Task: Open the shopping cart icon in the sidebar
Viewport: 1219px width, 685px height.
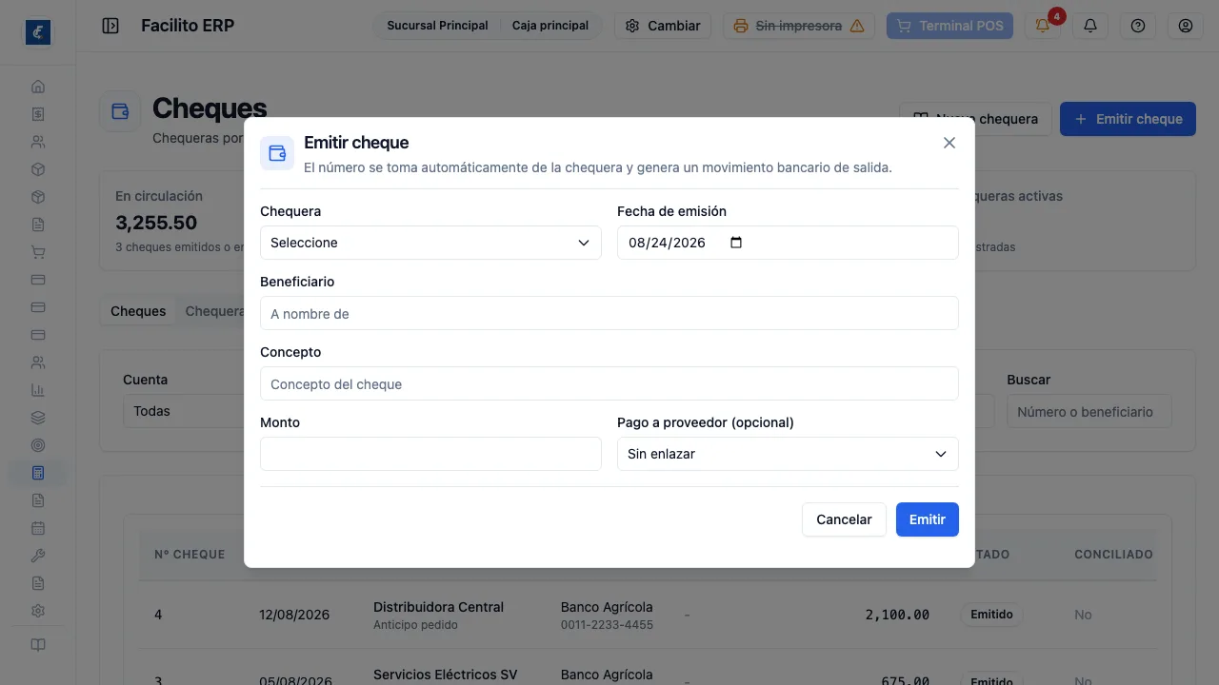Action: tap(38, 252)
